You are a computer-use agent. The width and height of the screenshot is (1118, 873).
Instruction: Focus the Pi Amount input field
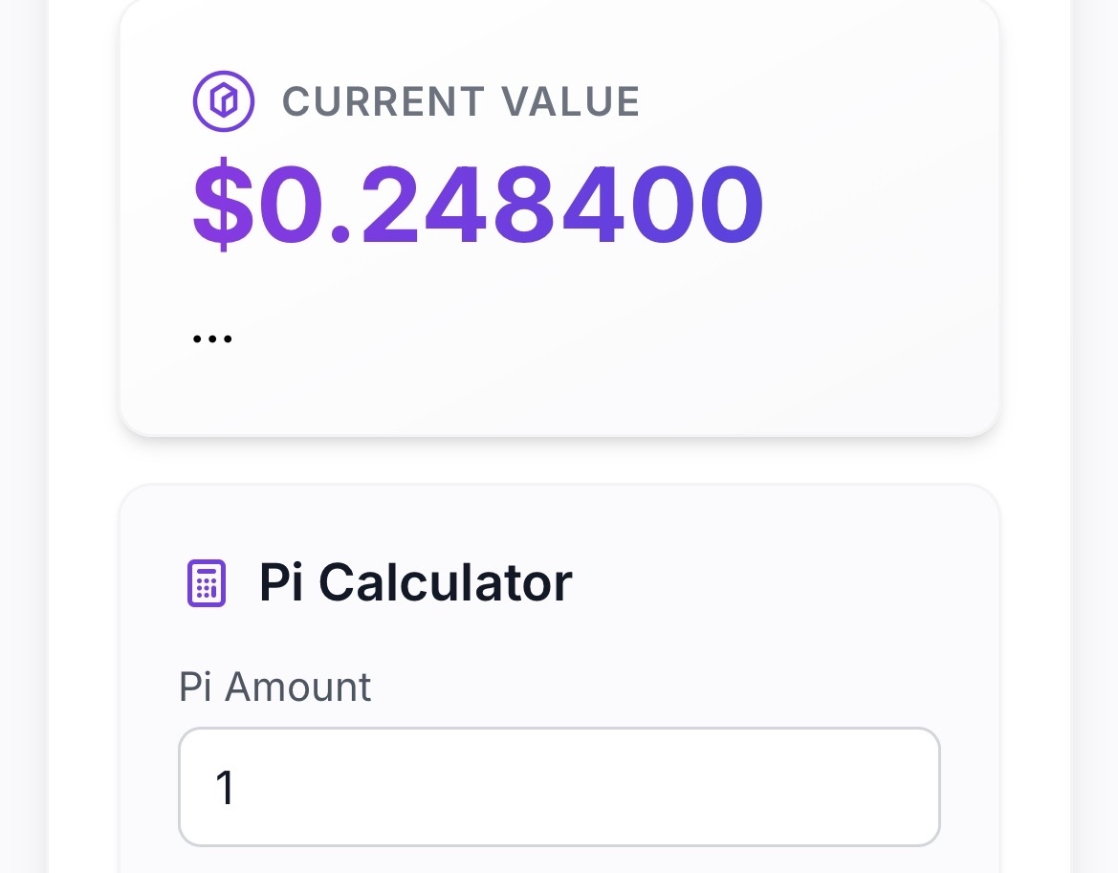pos(559,787)
